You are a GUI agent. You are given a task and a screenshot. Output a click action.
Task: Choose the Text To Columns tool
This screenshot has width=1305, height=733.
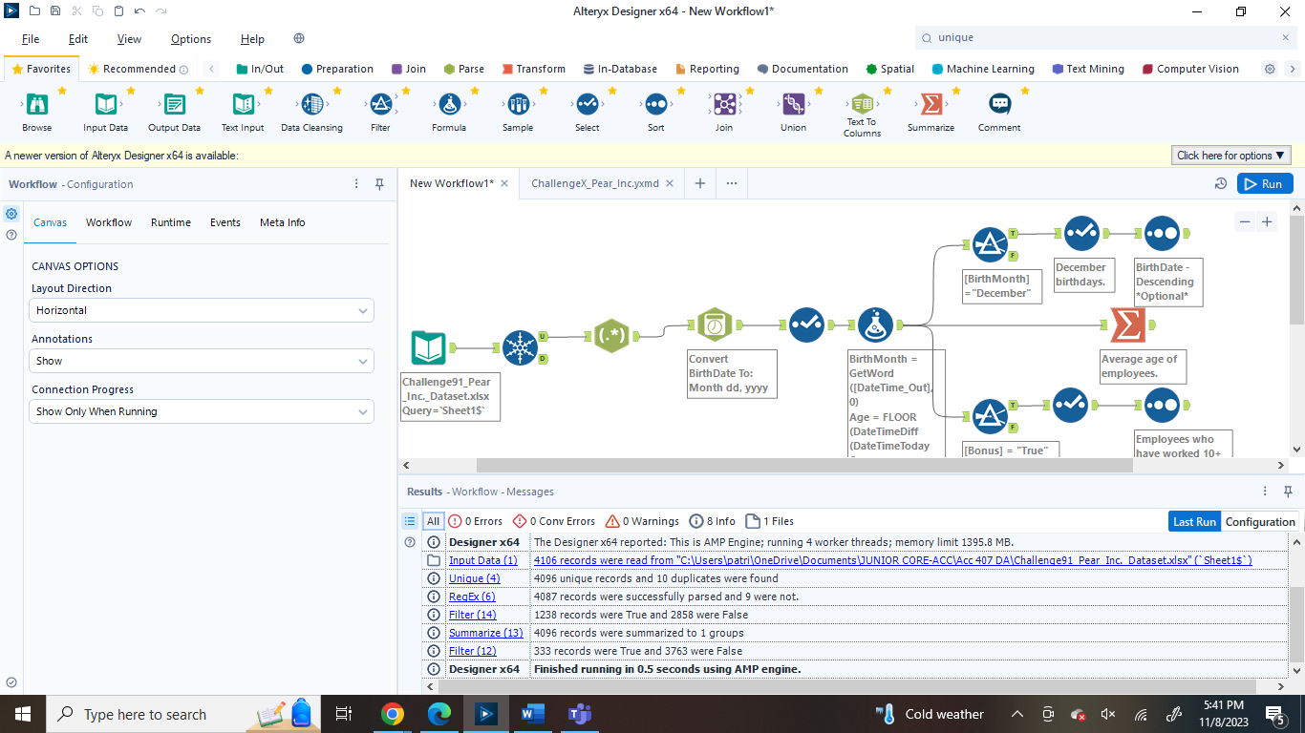click(x=862, y=105)
